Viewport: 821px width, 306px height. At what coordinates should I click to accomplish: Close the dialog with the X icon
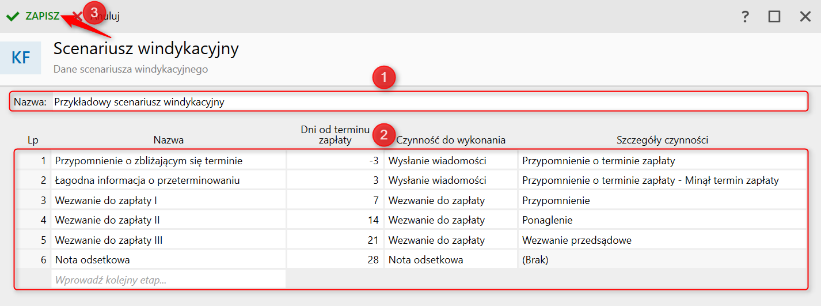coord(805,17)
